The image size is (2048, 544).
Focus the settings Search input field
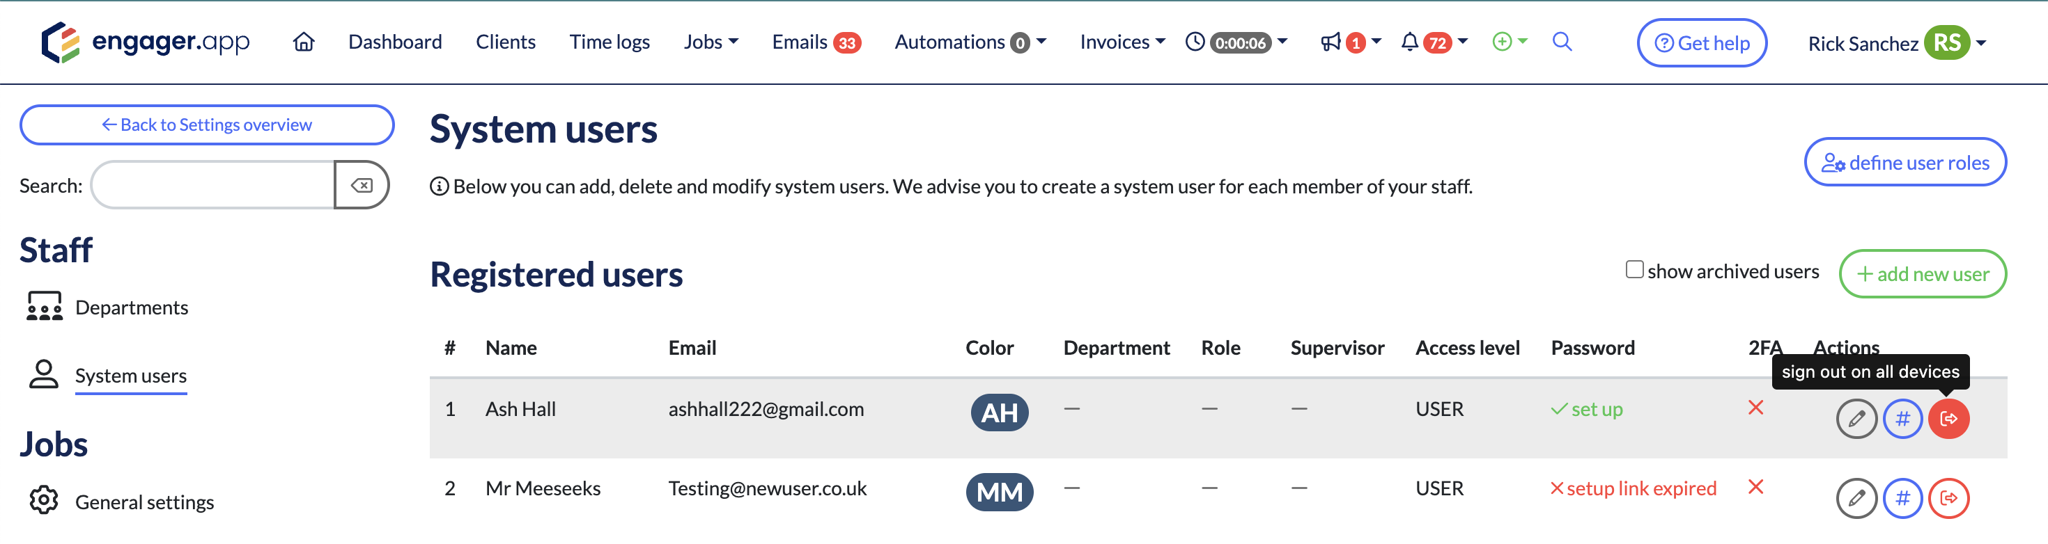[x=213, y=185]
